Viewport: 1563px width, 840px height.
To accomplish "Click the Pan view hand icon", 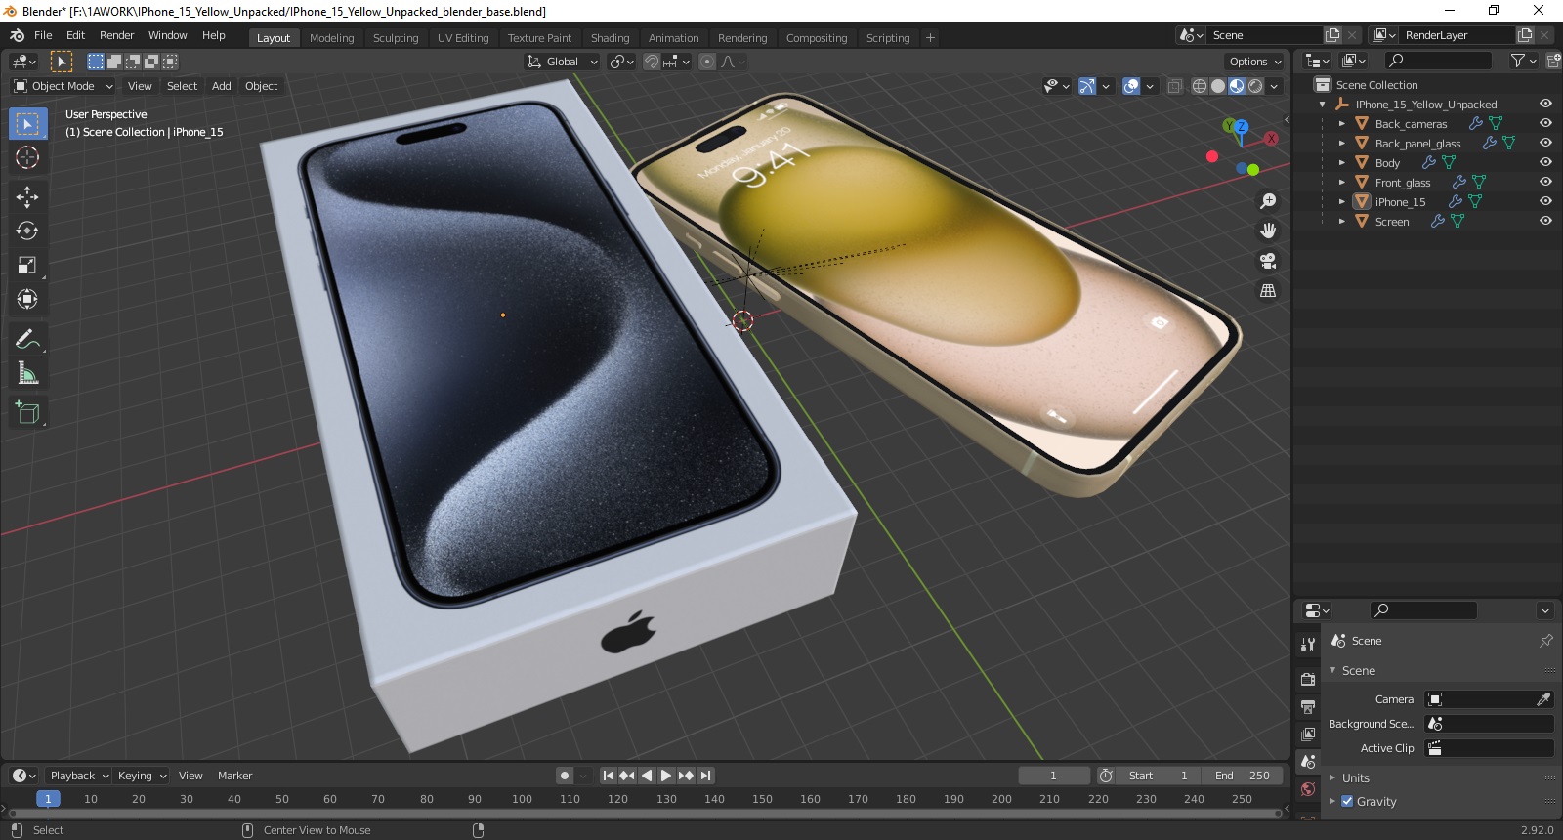I will coord(1268,231).
